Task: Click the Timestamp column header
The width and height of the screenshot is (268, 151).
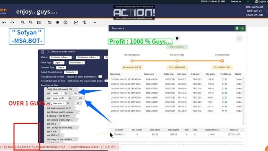Action: point(115,74)
